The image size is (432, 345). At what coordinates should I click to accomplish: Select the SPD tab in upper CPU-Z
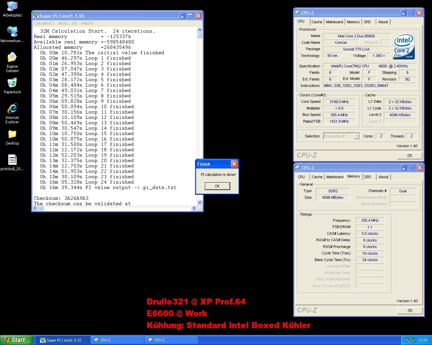point(368,22)
